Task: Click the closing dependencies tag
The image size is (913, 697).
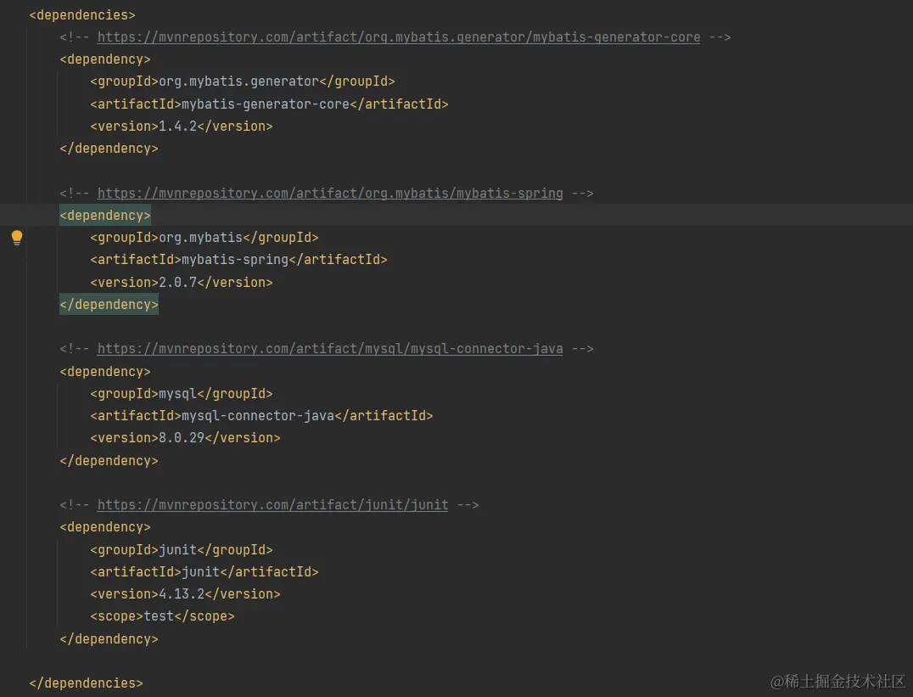Action: pyautogui.click(x=86, y=683)
